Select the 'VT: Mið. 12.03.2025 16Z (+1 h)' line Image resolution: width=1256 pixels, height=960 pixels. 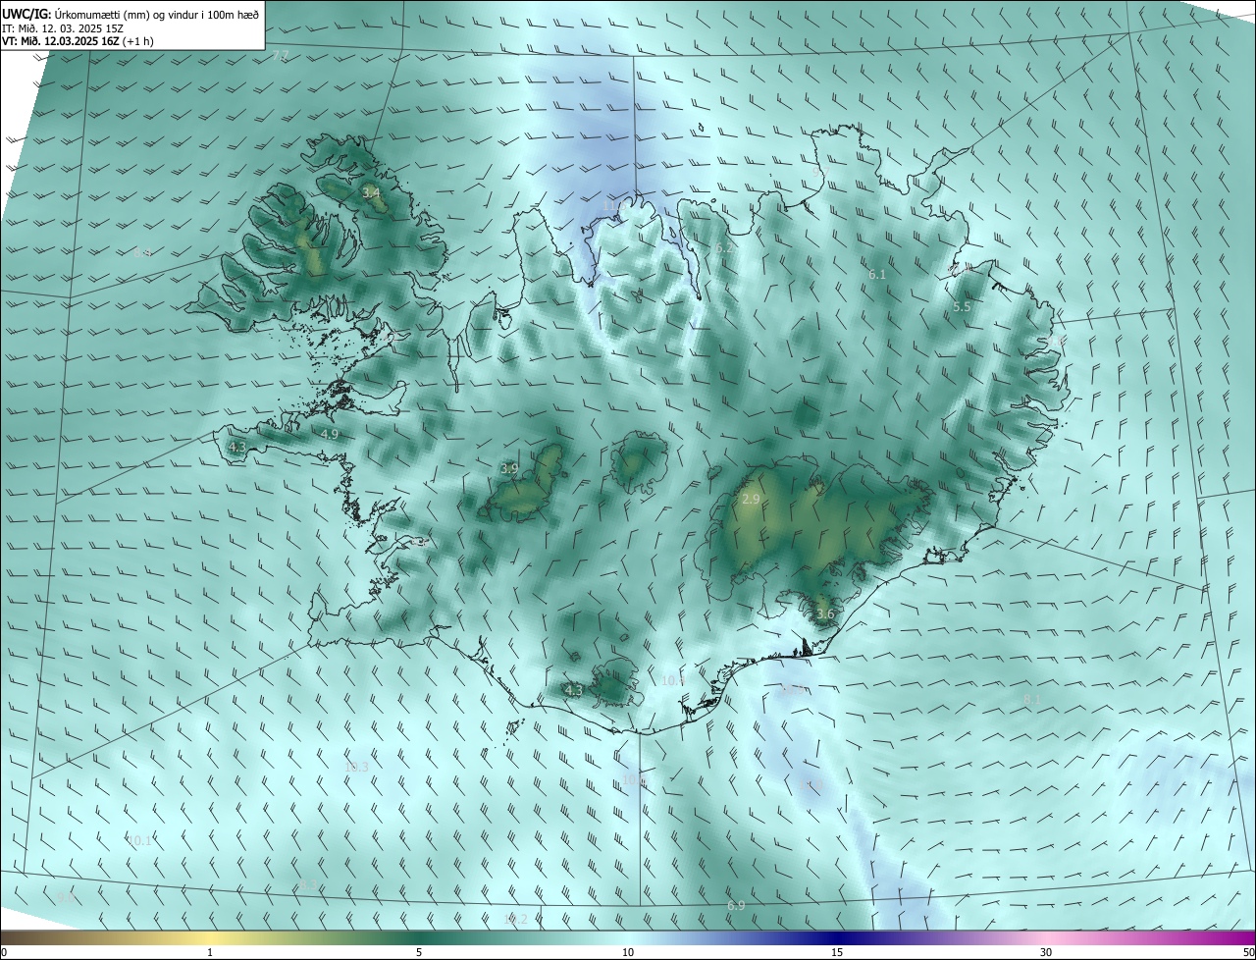[77, 41]
